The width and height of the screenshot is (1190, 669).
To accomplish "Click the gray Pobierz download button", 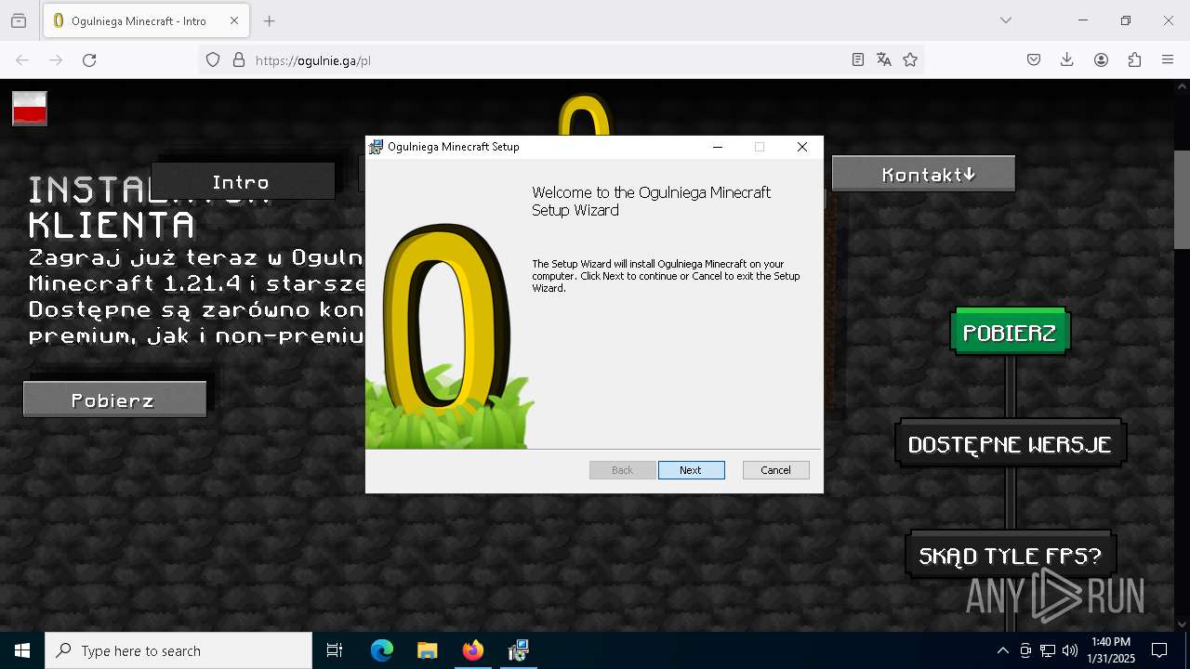I will (x=114, y=400).
